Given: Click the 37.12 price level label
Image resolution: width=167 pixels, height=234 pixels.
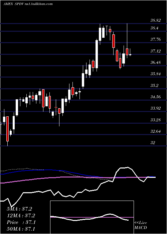Looking at the screenshot, I should coord(155,51).
